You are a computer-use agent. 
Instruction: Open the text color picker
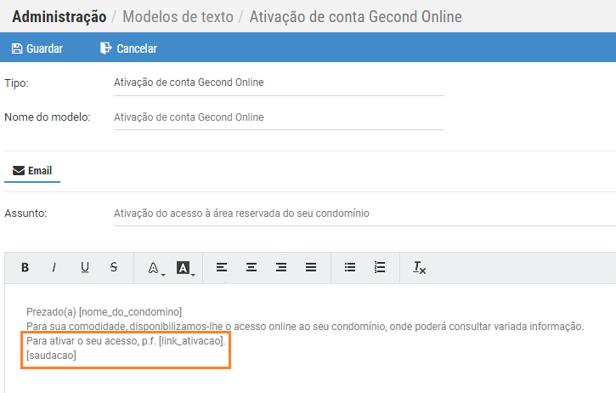click(x=156, y=268)
